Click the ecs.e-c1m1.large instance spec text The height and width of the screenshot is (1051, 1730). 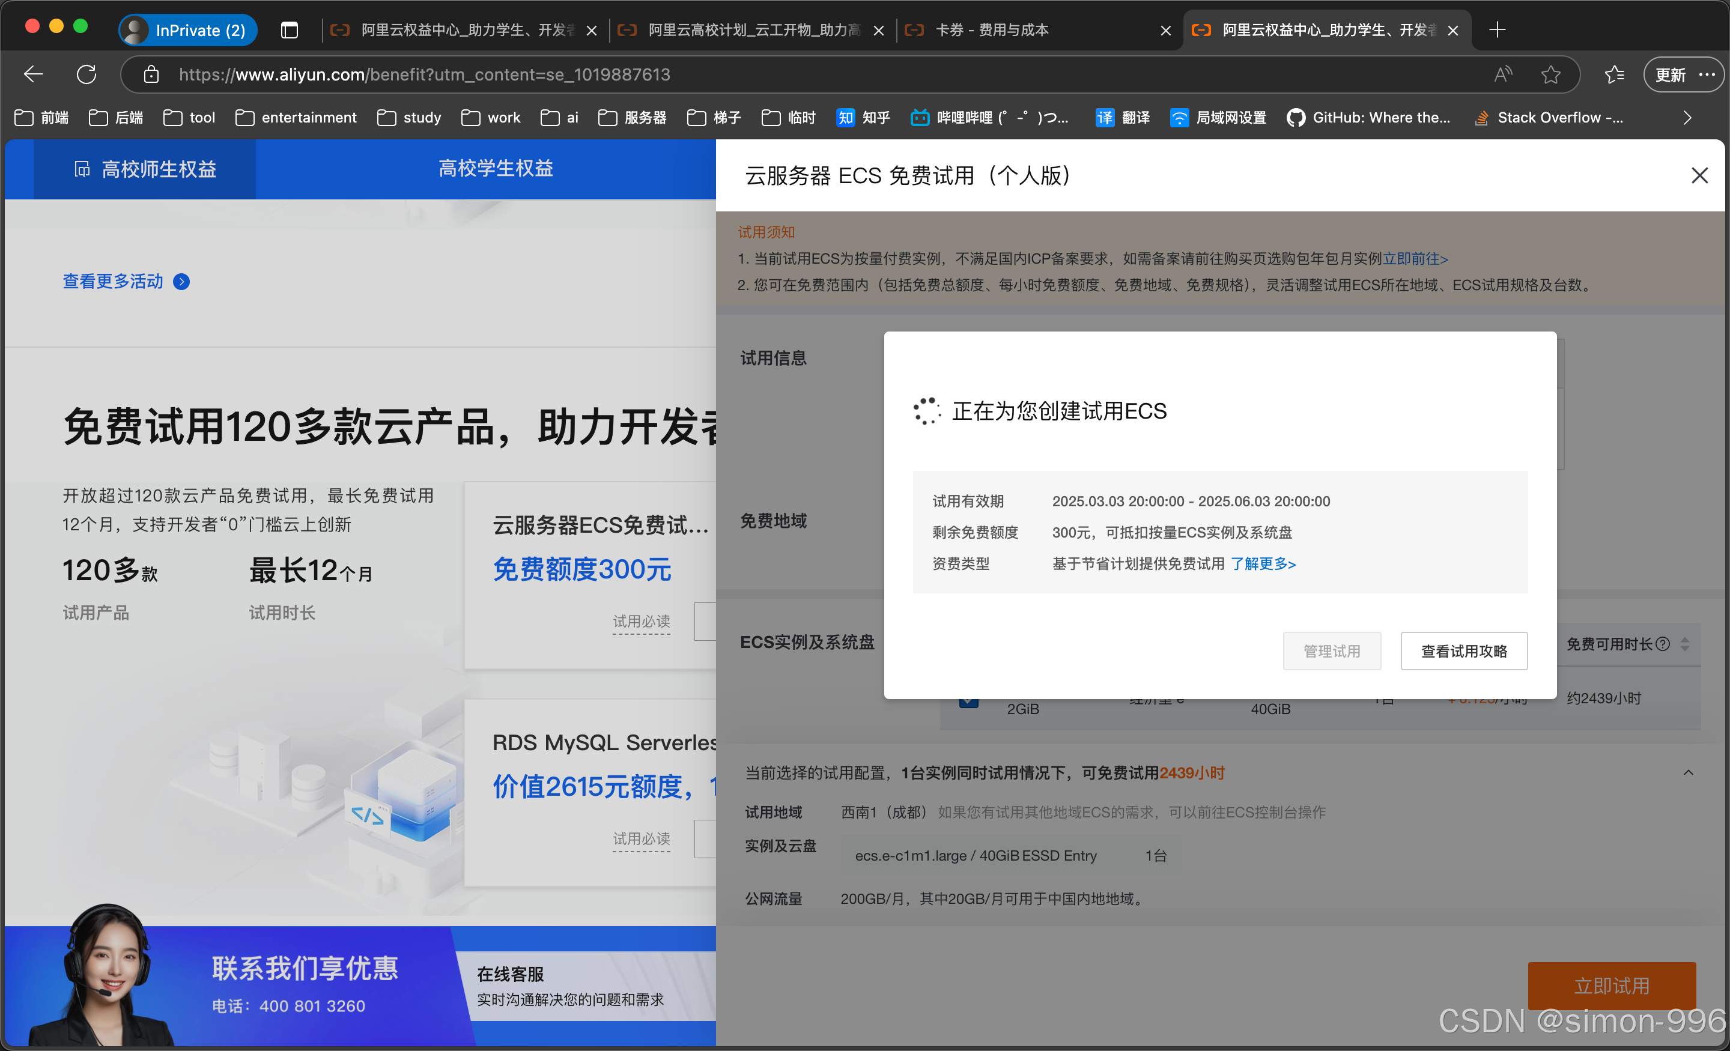(x=976, y=855)
